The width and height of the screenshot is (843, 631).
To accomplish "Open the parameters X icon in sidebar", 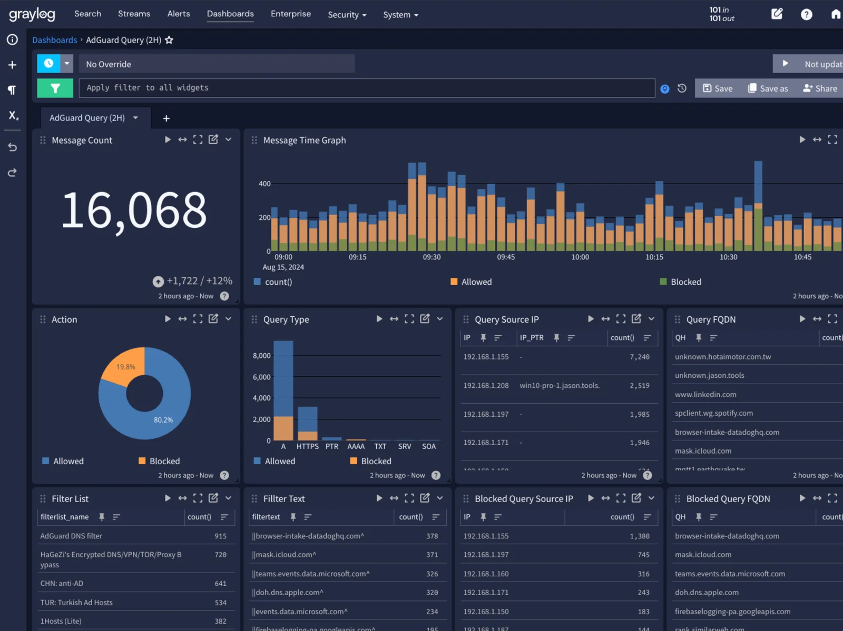I will pyautogui.click(x=13, y=115).
